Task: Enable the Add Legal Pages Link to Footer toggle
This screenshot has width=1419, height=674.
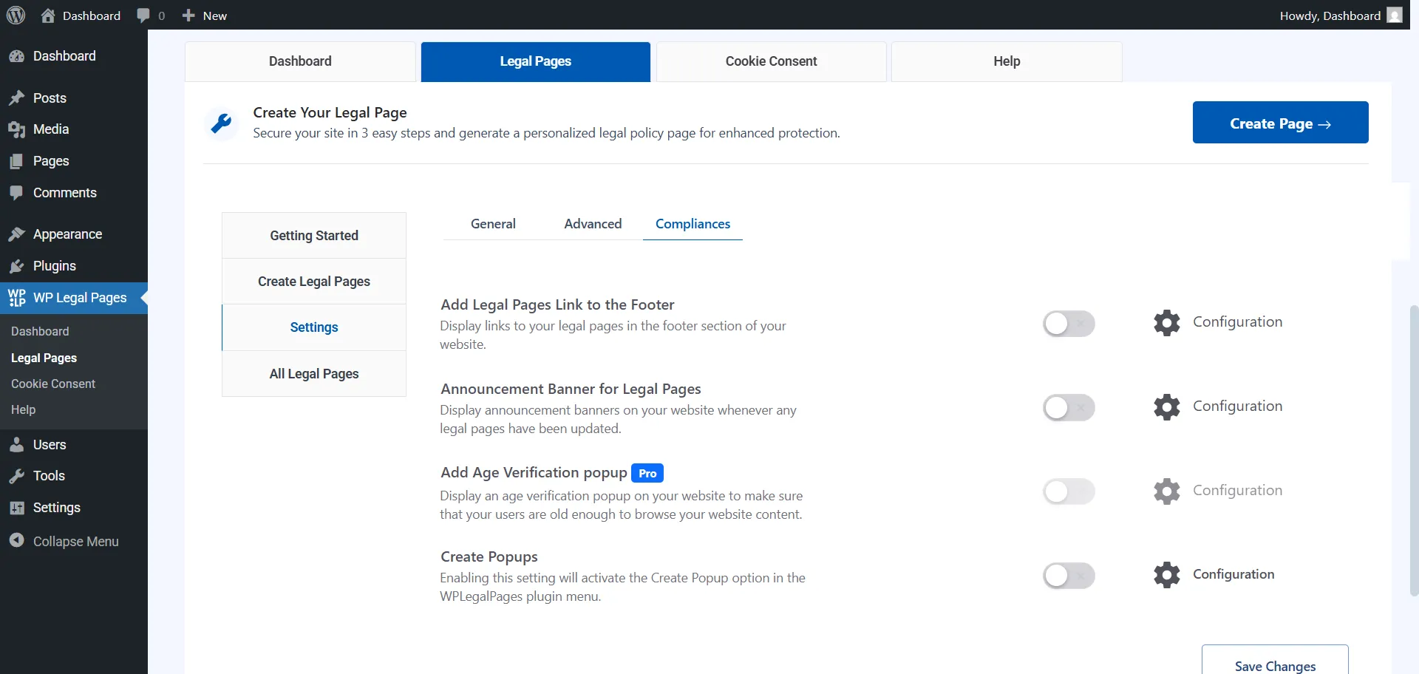Action: 1069,323
